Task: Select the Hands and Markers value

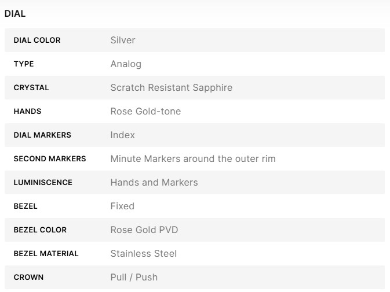Action: pyautogui.click(x=154, y=183)
